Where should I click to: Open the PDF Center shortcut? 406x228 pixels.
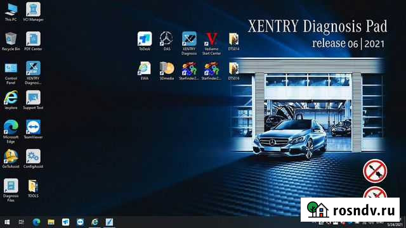pyautogui.click(x=33, y=41)
